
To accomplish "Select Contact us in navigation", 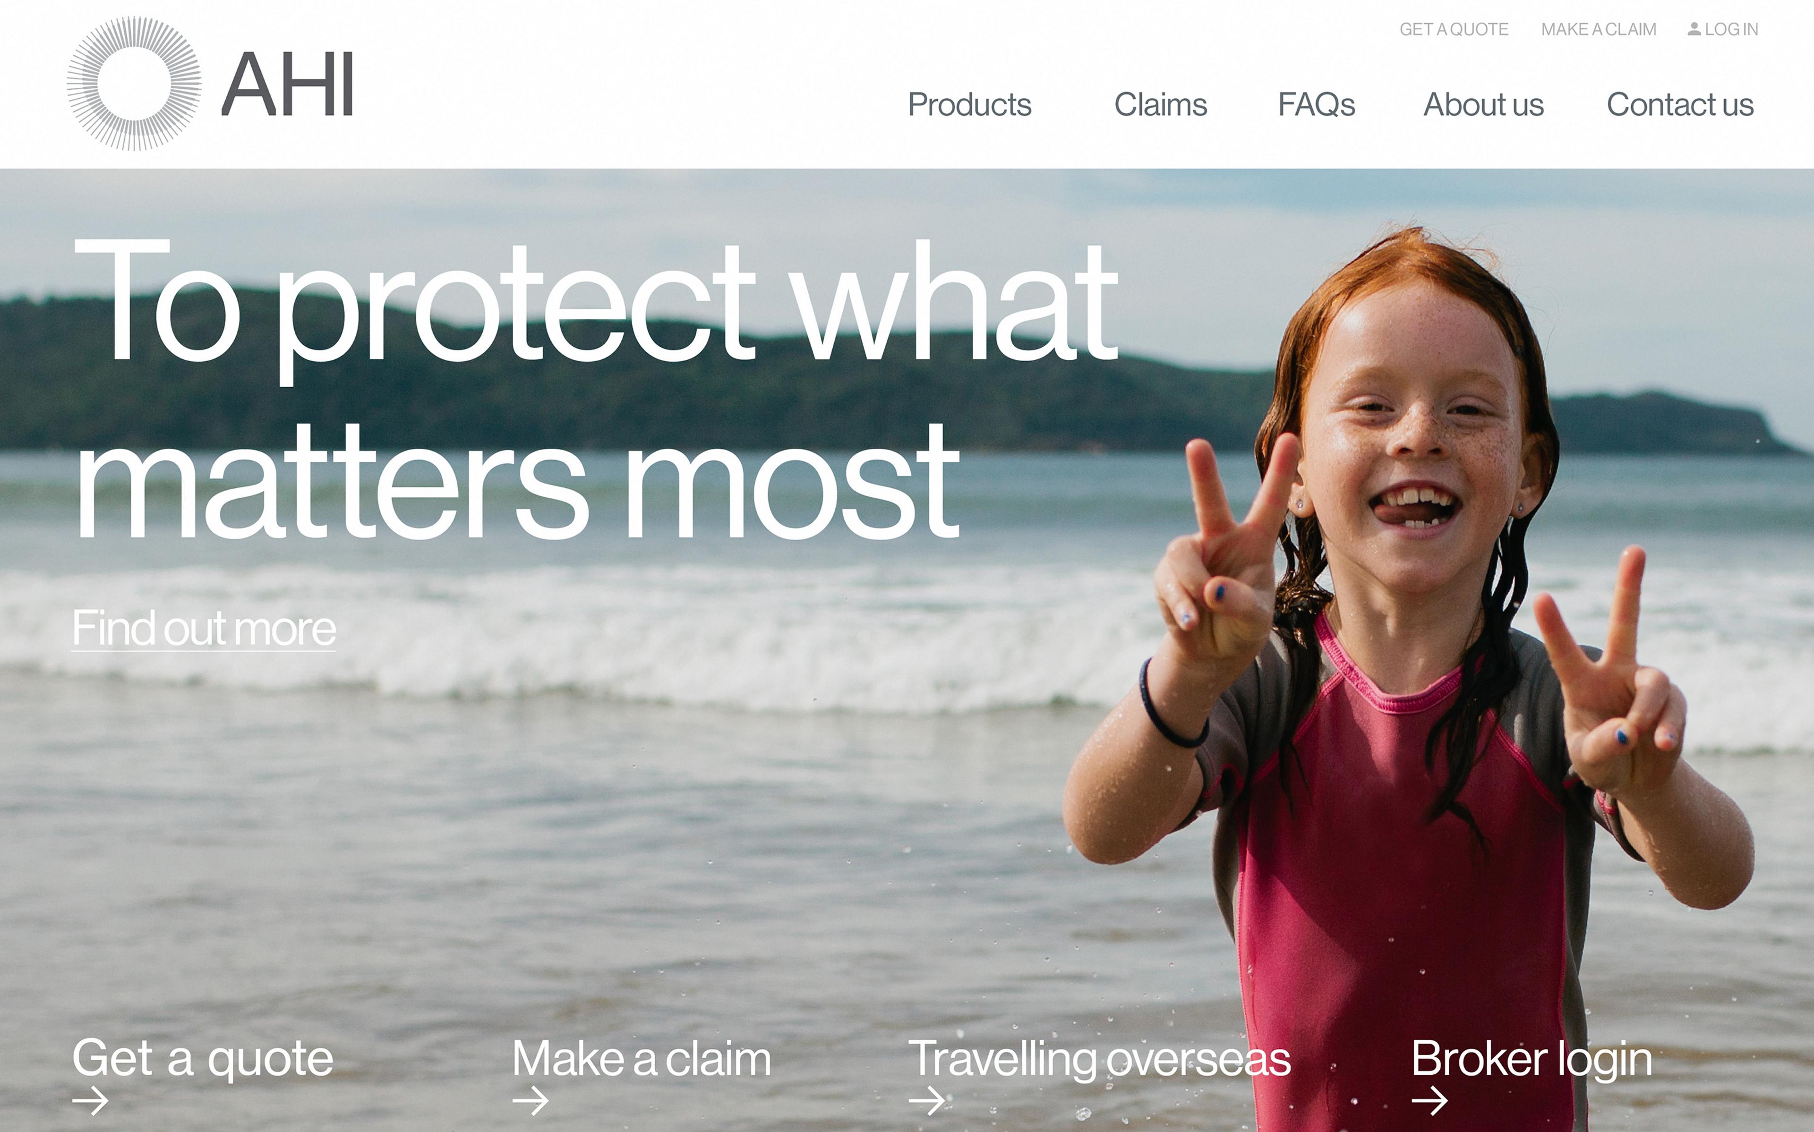I will pos(1680,105).
